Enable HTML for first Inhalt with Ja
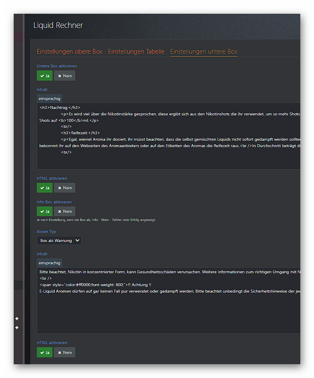This screenshot has height=378, width=314. pos(45,188)
